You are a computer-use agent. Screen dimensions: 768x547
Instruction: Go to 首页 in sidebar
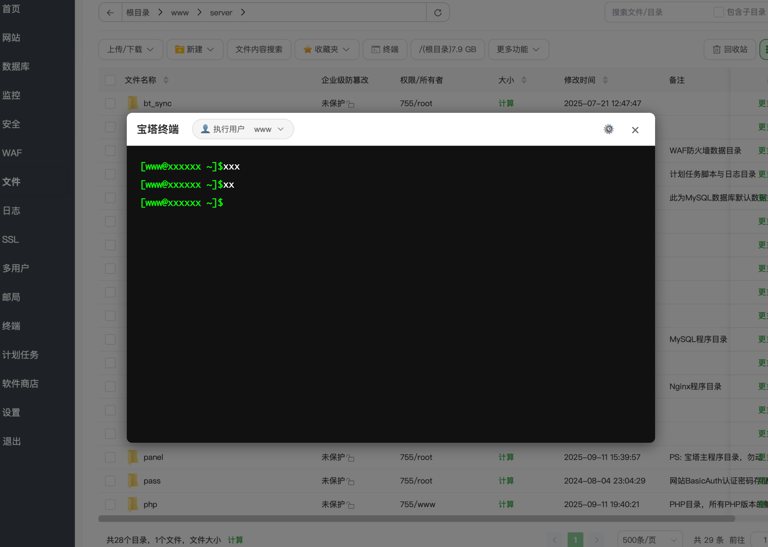12,9
